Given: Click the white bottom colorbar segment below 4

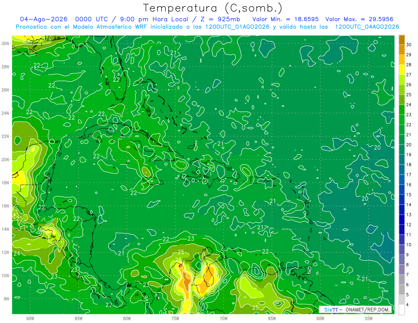Looking at the screenshot, I should (x=402, y=310).
